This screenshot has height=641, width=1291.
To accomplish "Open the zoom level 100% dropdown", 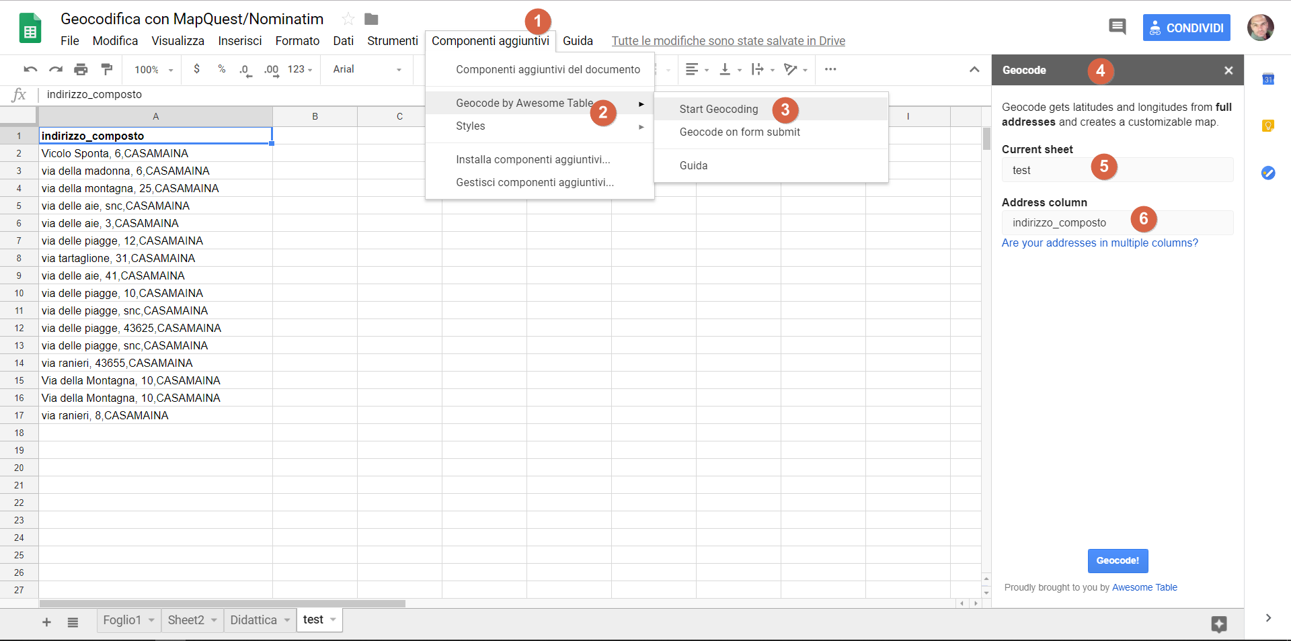I will coord(153,70).
